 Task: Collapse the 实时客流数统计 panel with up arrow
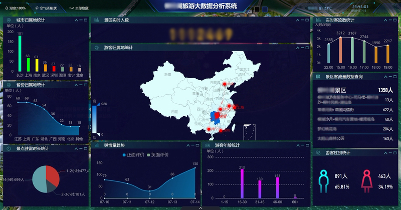pos(386,20)
